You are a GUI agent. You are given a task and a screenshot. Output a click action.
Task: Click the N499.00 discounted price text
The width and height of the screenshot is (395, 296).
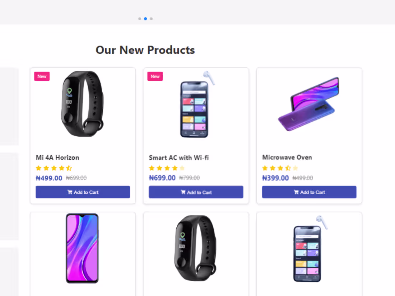(x=49, y=178)
